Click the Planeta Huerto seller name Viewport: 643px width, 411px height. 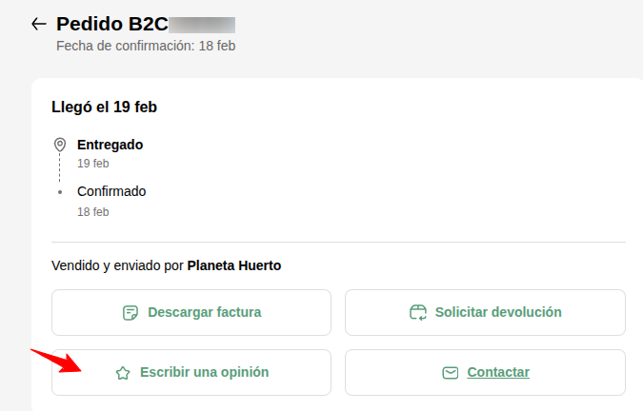coord(234,265)
